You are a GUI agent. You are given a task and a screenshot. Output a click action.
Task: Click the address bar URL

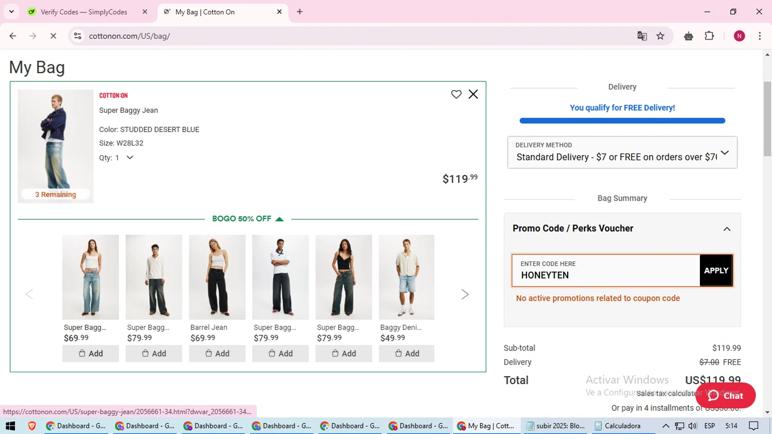[x=129, y=36]
